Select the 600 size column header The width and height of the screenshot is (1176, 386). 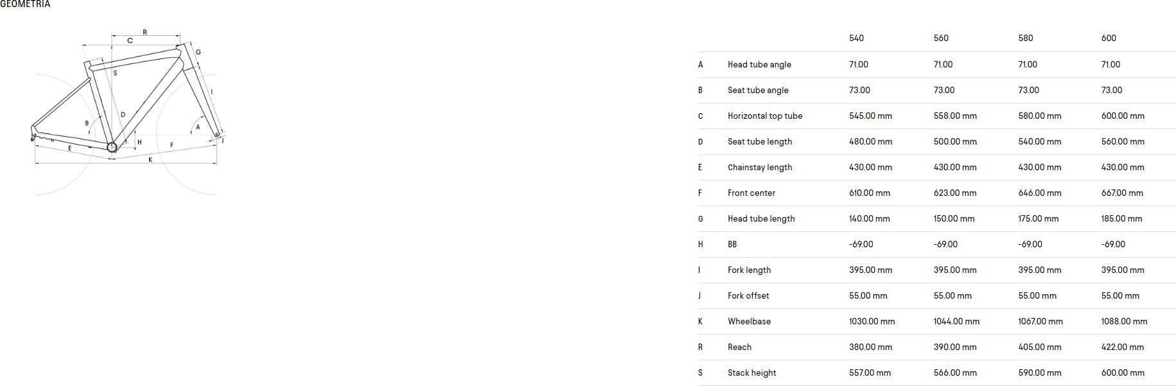click(x=1109, y=39)
